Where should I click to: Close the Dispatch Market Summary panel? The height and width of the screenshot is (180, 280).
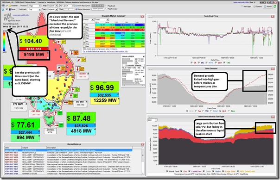coord(142,16)
